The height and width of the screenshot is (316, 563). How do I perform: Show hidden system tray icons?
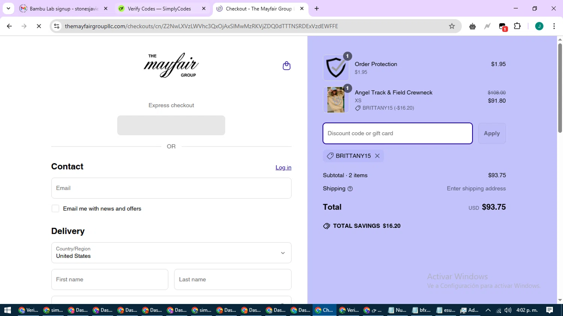click(x=488, y=310)
